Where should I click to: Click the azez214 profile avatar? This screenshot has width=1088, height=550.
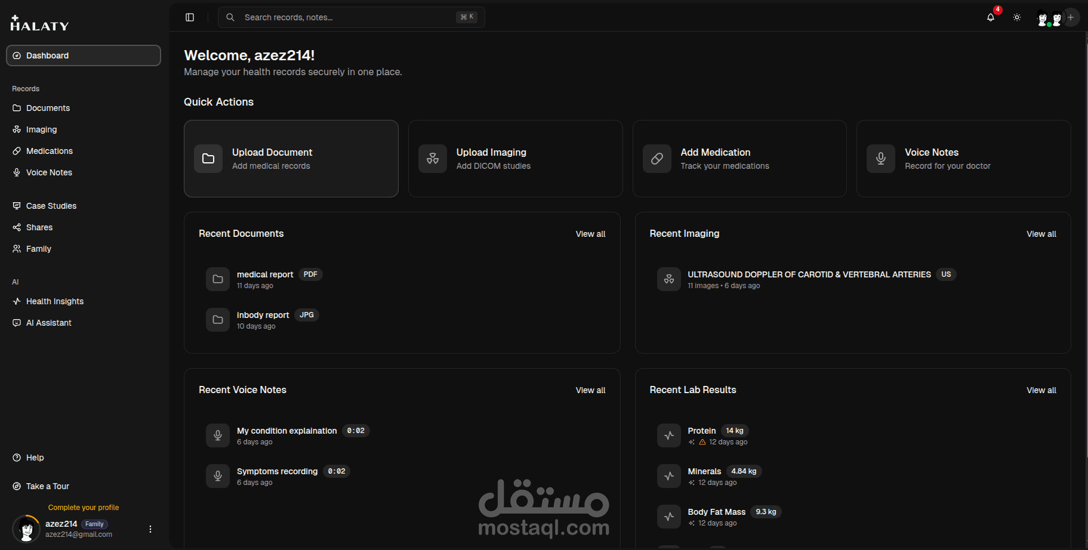26,529
